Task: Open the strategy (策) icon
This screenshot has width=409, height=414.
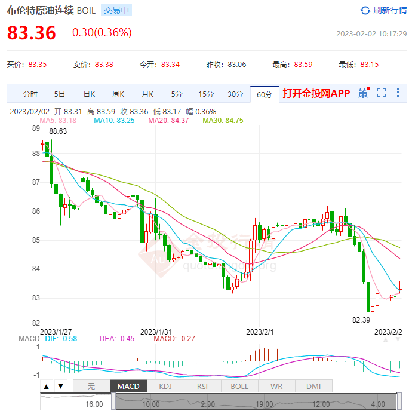Action: click(363, 93)
